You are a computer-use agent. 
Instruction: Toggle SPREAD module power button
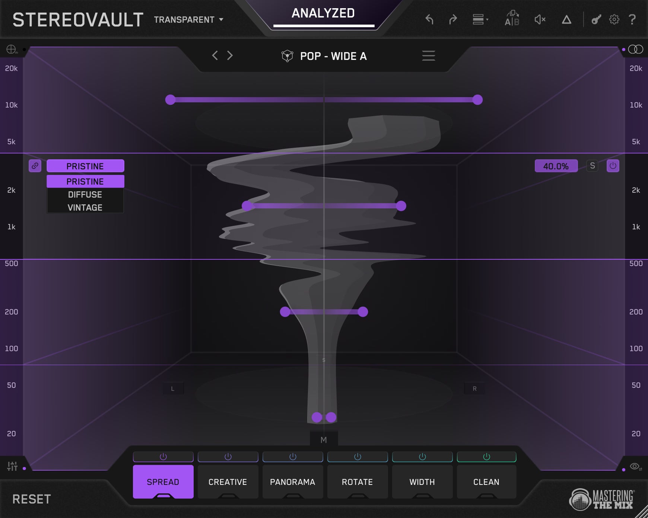click(x=163, y=457)
